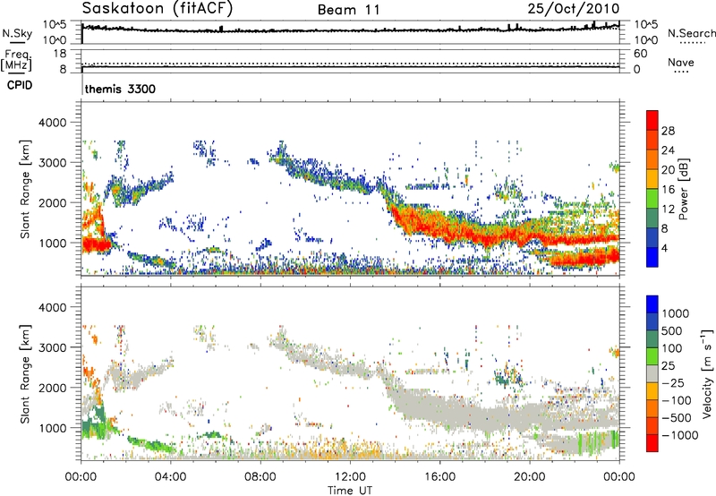Viewport: 716px width, 496px height.
Task: Click the '−1000' label on Velocity colorbar
Action: [679, 435]
